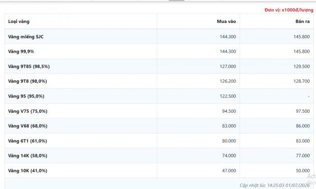The image size is (316, 189).
Task: Select the 'Vàng 10K (41,0%)' row label
Action: (28, 171)
